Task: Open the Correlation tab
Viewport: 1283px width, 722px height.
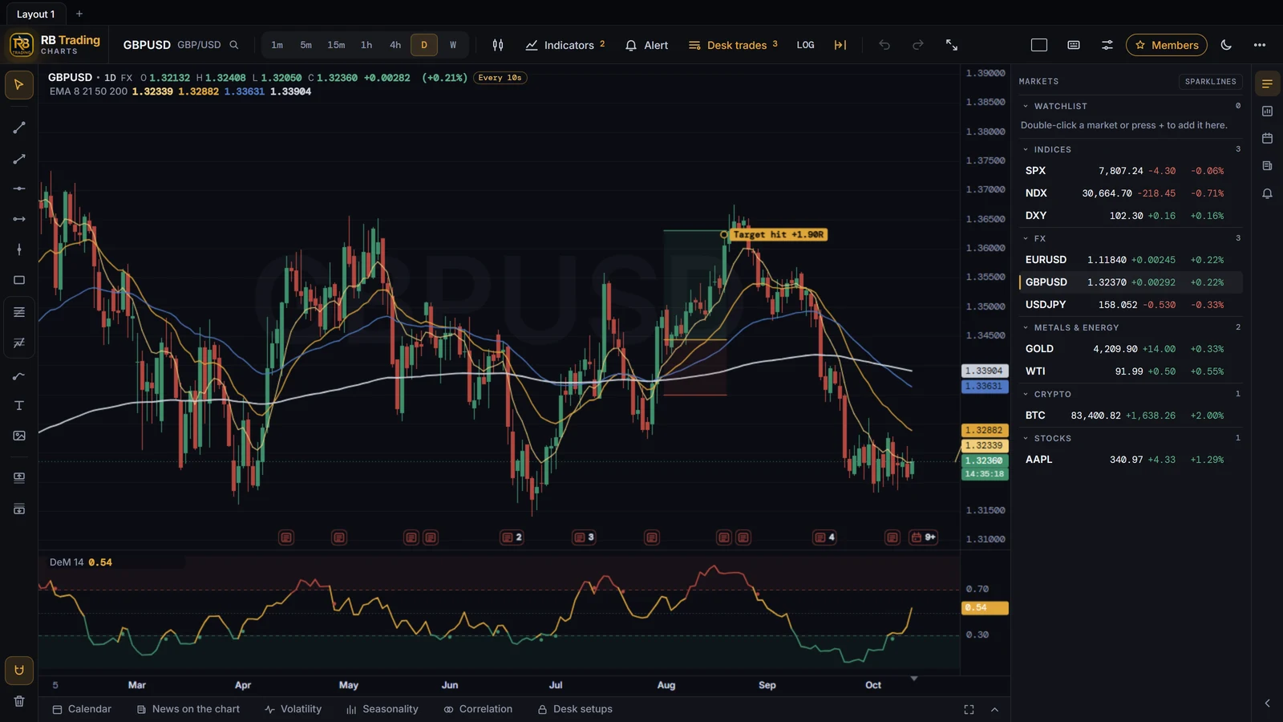Action: pos(479,709)
